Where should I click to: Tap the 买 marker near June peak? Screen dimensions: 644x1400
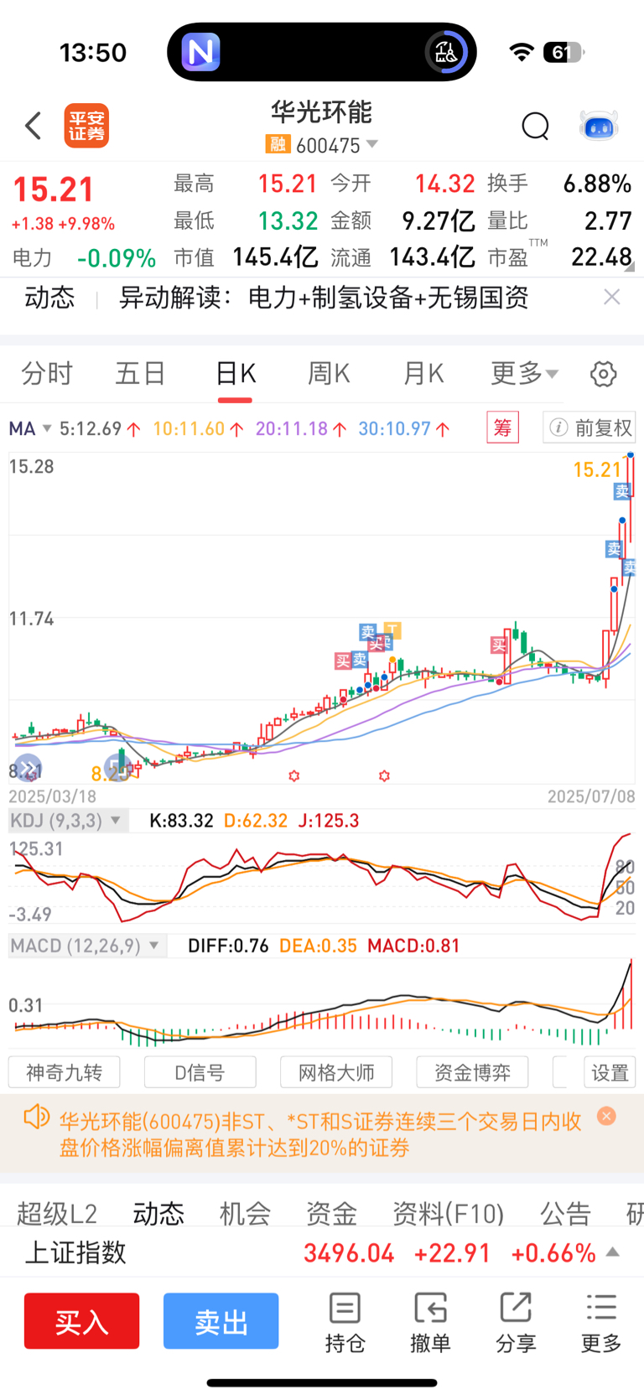pyautogui.click(x=500, y=645)
